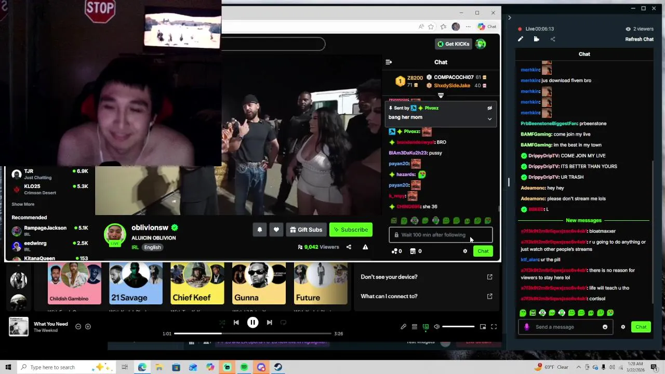The height and width of the screenshot is (374, 665).
Task: Open Spotify miniplayer icon
Action: 483,327
